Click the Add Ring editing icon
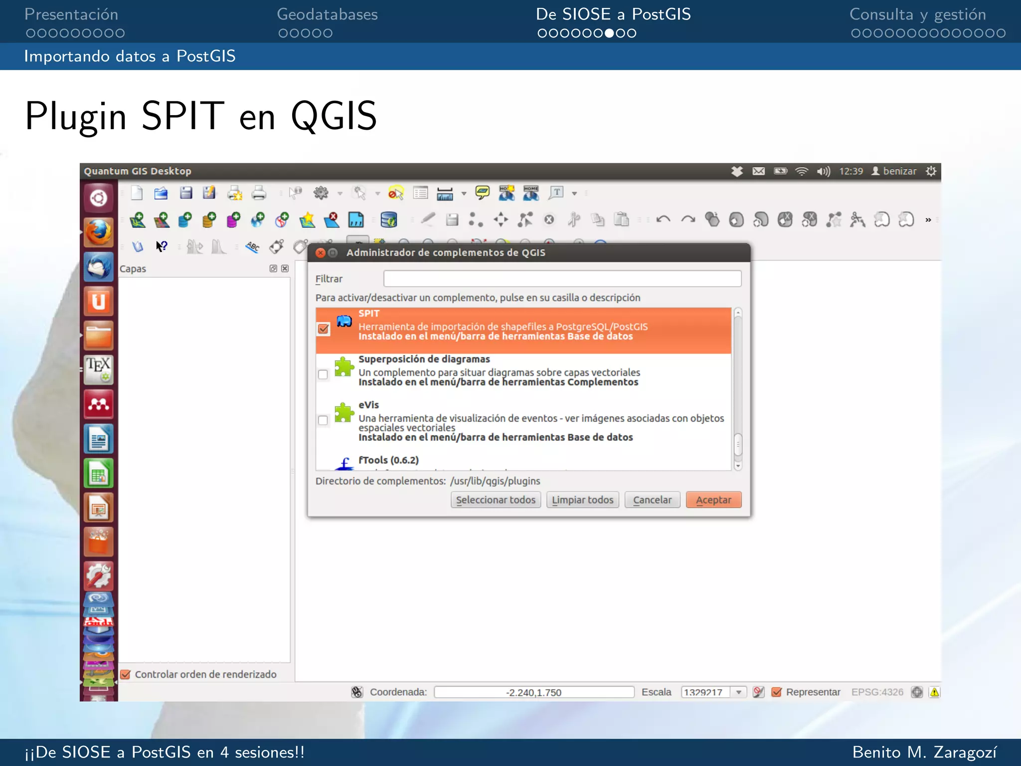 pos(736,219)
